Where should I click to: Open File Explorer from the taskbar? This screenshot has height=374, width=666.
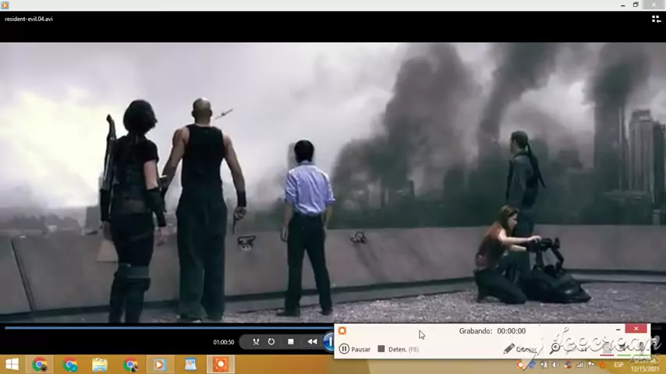[100, 365]
